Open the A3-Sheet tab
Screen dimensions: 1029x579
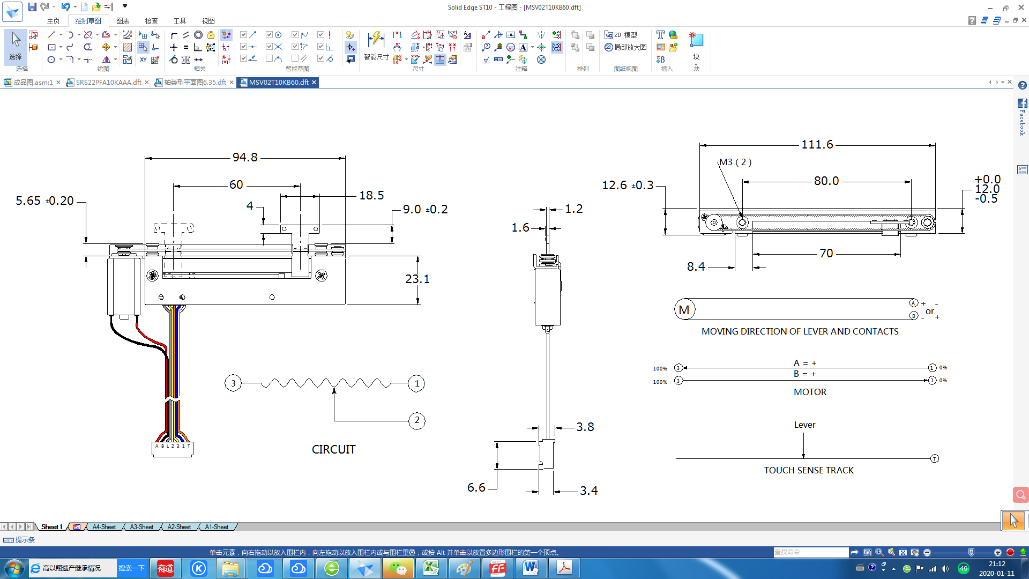point(141,527)
